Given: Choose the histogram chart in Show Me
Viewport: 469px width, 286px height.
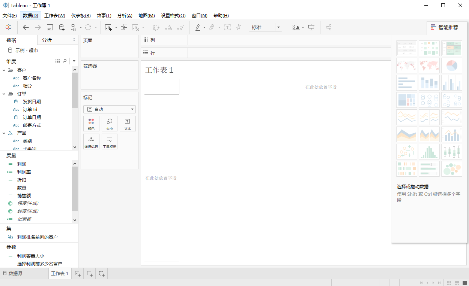Looking at the screenshot, I should click(x=429, y=152).
